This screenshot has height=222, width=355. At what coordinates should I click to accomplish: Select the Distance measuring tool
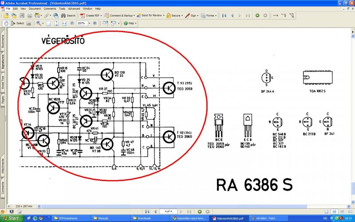pyautogui.click(x=276, y=16)
